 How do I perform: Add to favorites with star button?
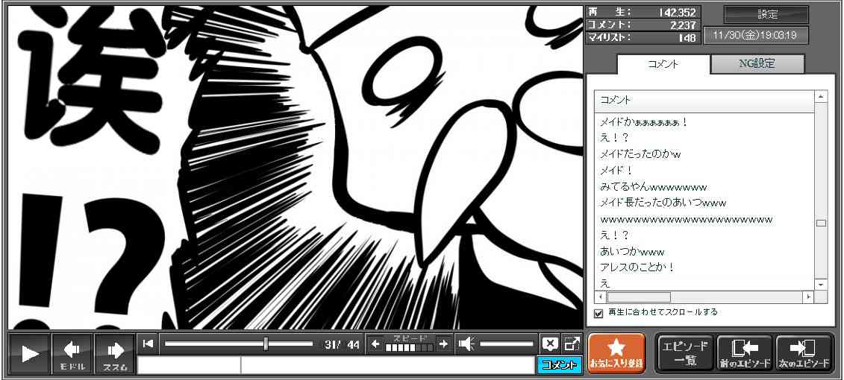[x=616, y=353]
